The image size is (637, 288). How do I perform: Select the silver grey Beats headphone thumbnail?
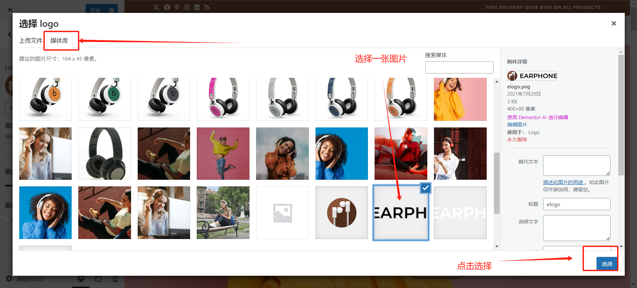click(x=282, y=99)
